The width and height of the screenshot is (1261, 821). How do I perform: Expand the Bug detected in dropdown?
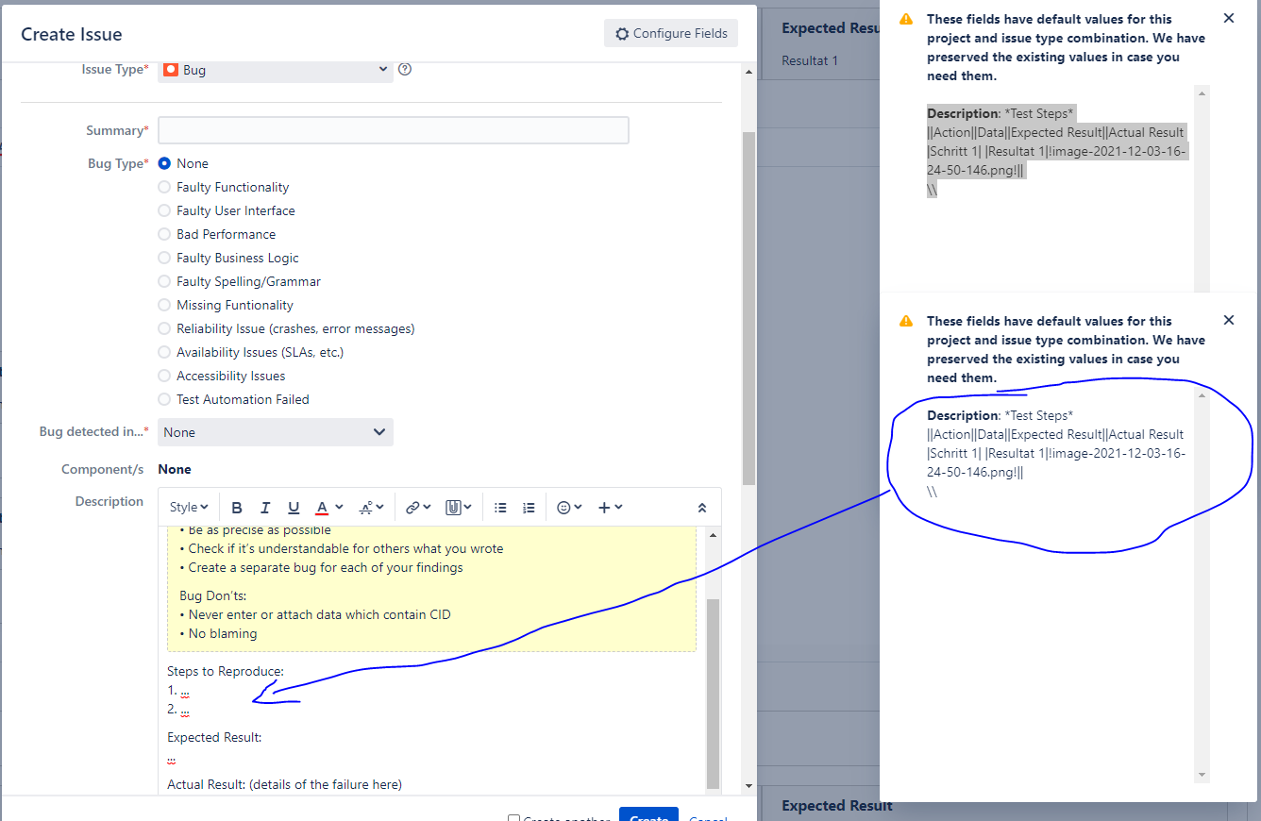coord(276,432)
